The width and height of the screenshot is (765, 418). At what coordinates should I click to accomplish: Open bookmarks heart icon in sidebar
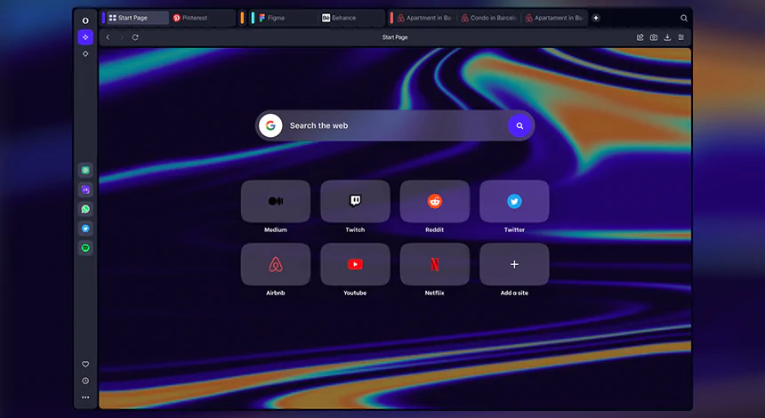85,365
